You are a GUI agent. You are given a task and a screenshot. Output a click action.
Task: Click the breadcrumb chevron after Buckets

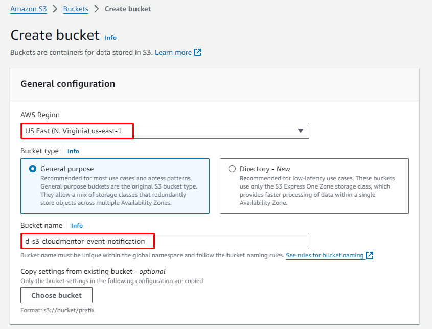pyautogui.click(x=96, y=9)
